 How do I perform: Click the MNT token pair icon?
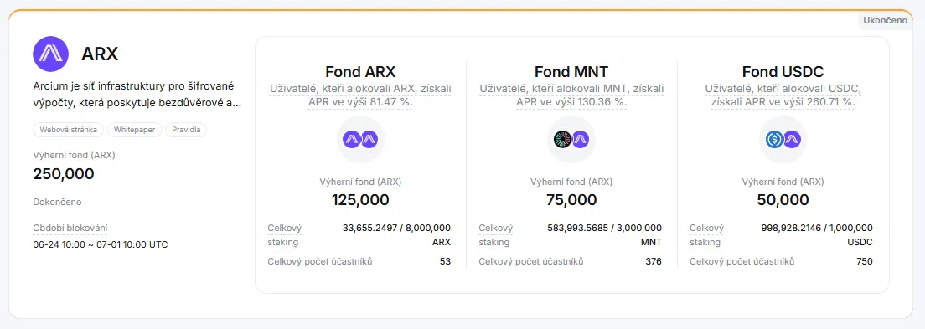point(571,140)
